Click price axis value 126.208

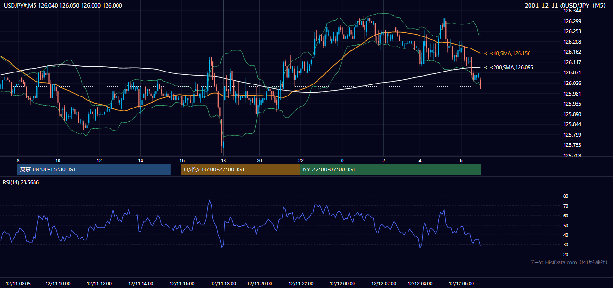(572, 42)
